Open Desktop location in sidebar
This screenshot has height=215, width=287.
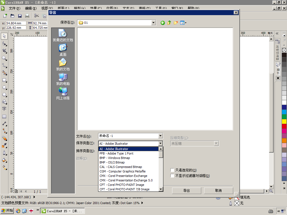[x=63, y=50]
